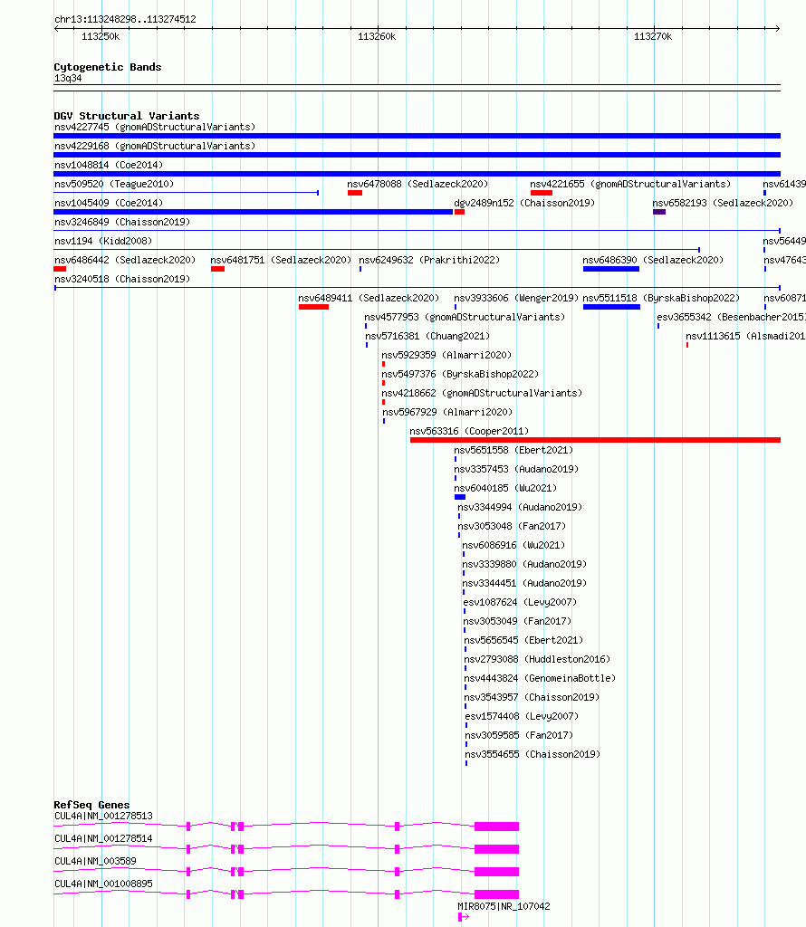Click CUL4A|NM_003589 transcript label
The width and height of the screenshot is (806, 927).
click(x=95, y=862)
